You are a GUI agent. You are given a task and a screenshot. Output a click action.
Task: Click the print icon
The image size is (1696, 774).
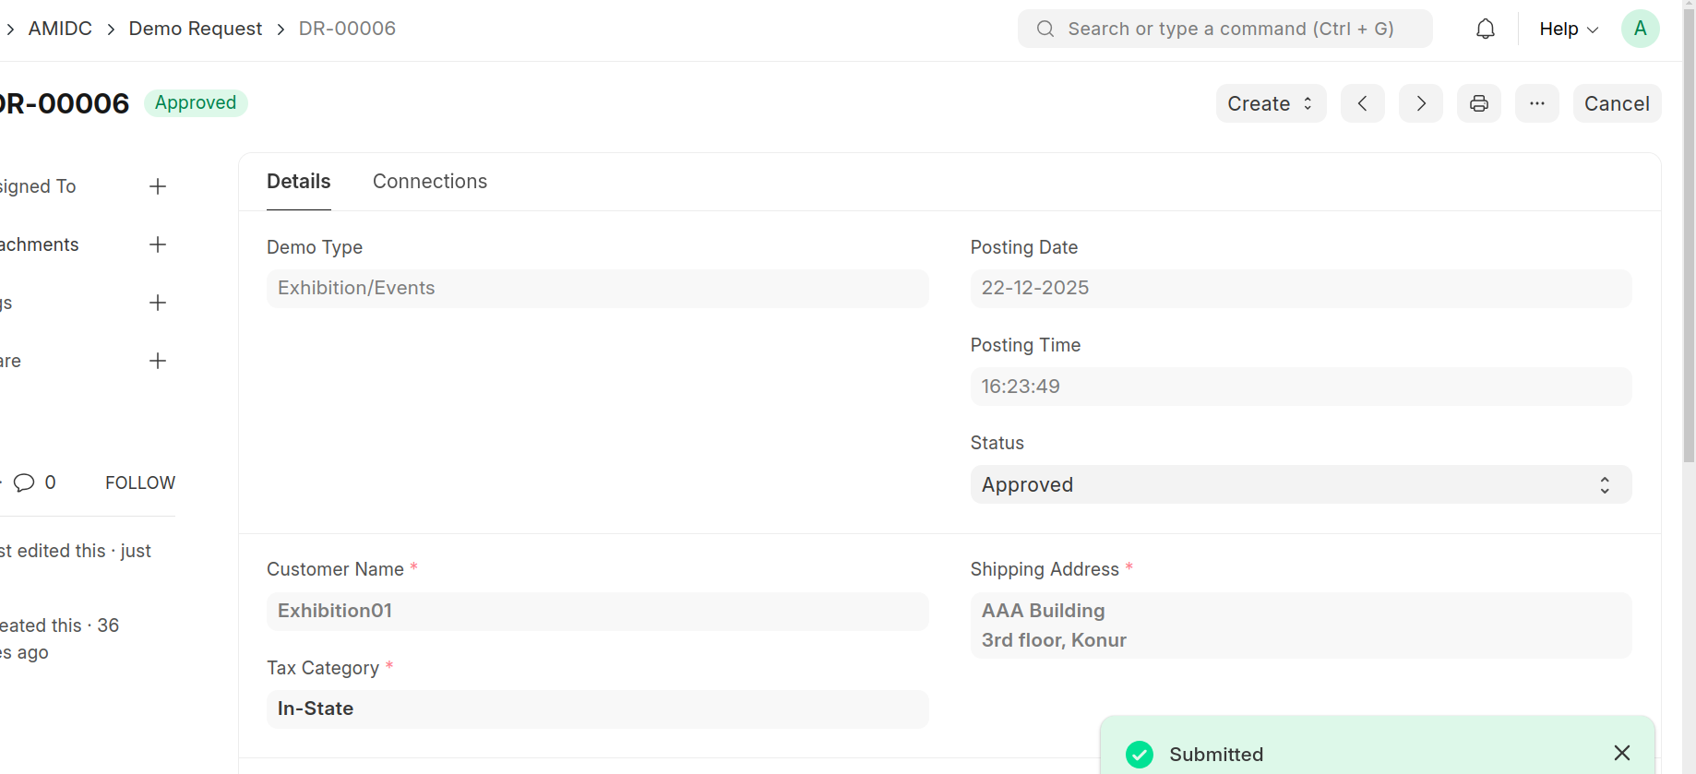(x=1479, y=103)
